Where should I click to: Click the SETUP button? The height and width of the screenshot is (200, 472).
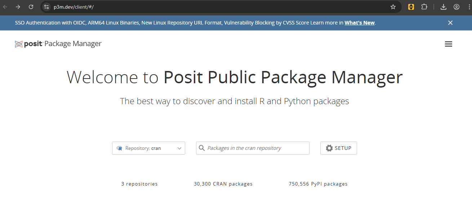(x=338, y=148)
